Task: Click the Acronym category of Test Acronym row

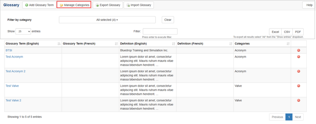Action: click(240, 57)
